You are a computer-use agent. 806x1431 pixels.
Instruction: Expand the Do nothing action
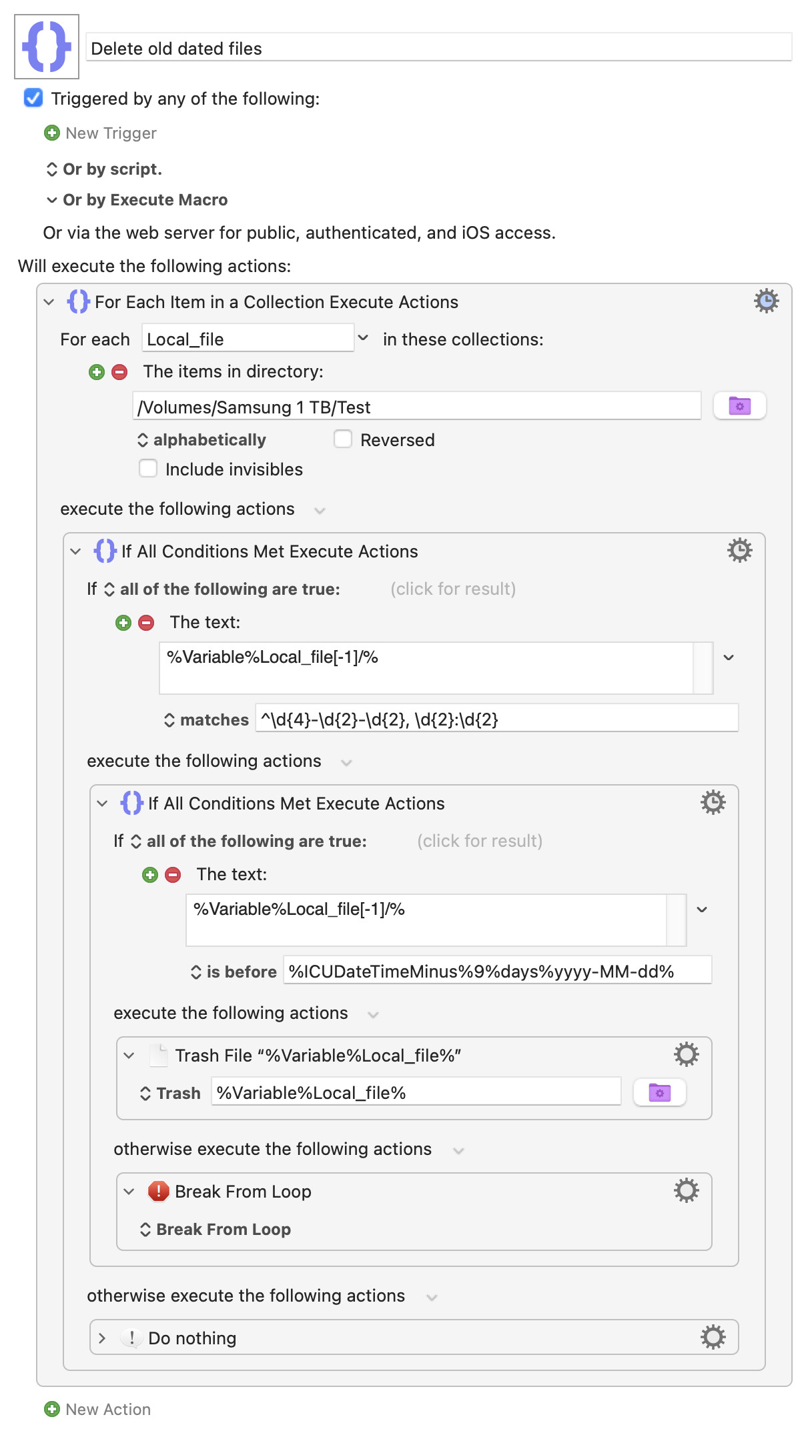[x=102, y=1338]
